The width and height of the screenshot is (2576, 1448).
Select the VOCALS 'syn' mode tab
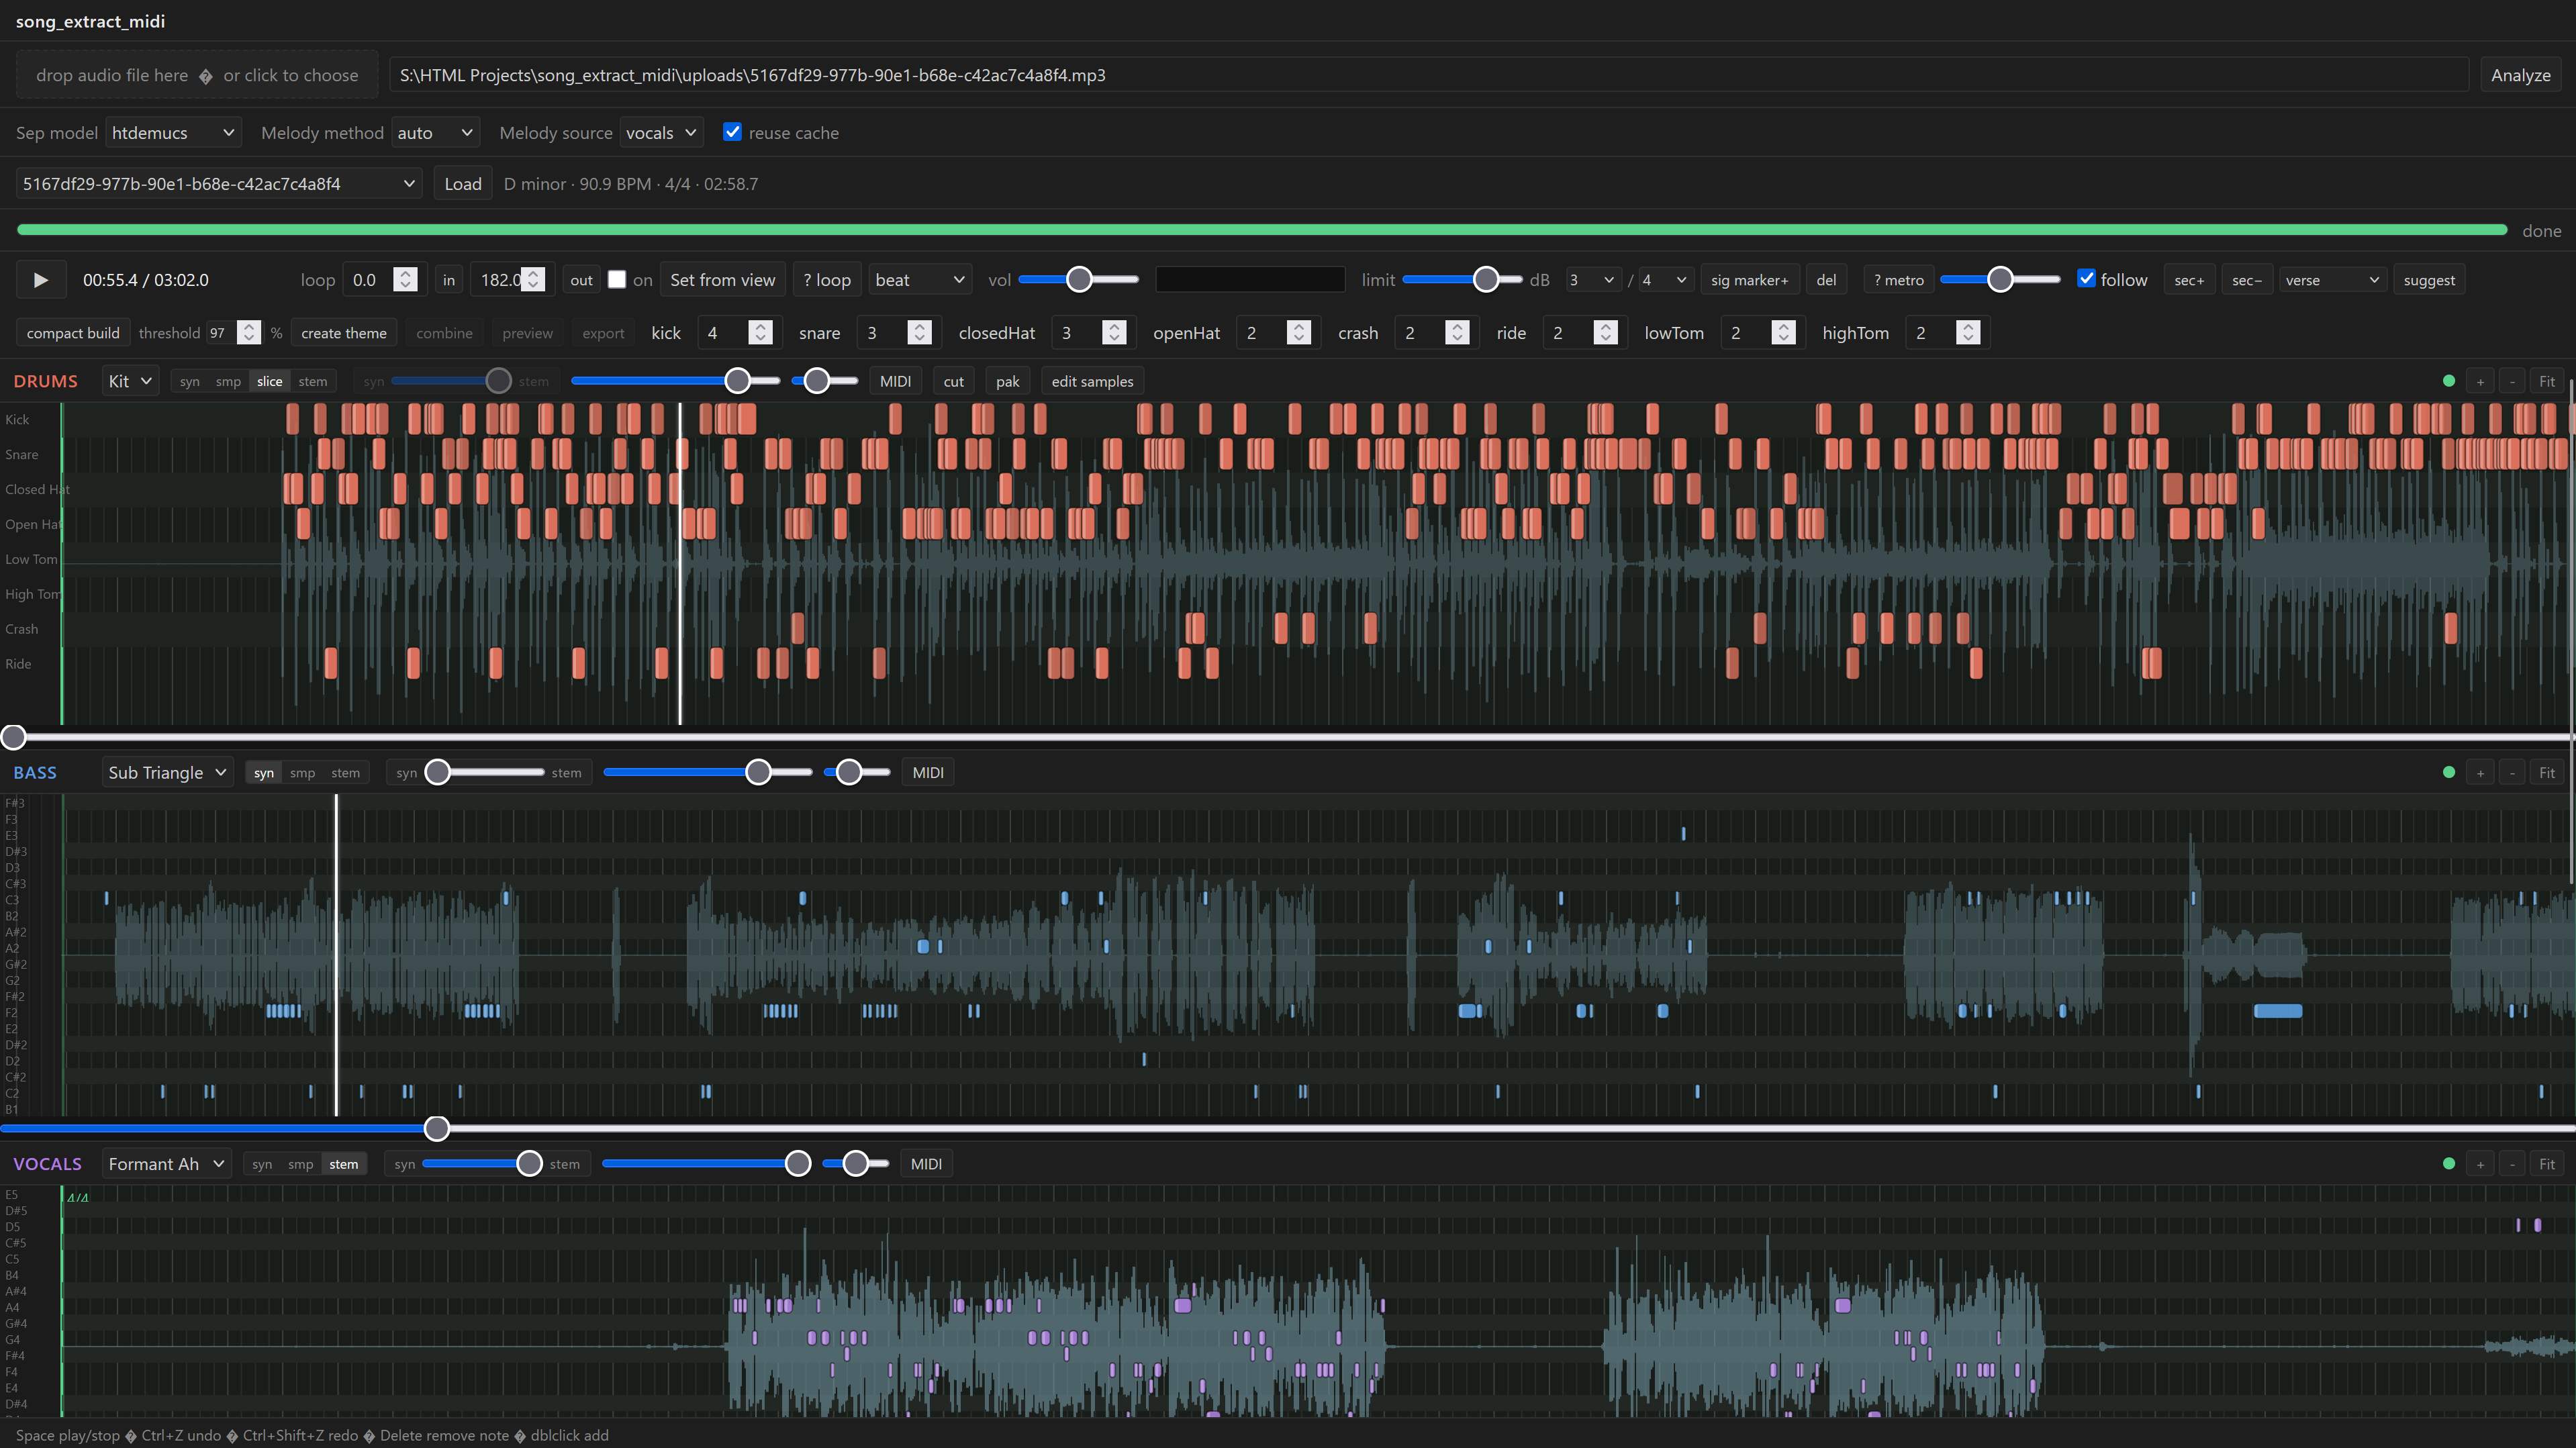(x=262, y=1164)
